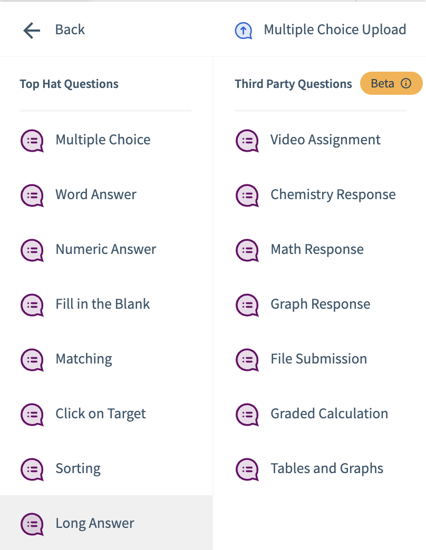Click the info icon next to Beta
This screenshot has height=550, width=426.
405,83
